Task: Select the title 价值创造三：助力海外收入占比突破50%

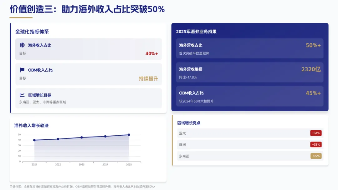Action: coord(87,9)
